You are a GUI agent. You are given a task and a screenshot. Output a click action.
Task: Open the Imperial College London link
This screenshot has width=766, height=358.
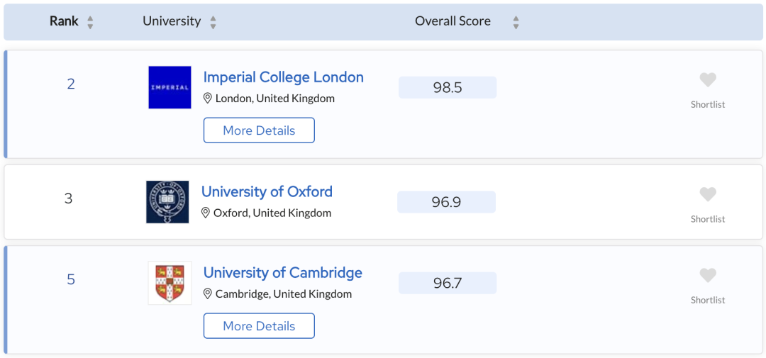[x=283, y=77]
